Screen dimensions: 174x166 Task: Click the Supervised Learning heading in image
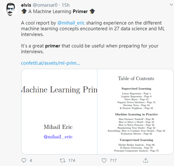pos(136,89)
